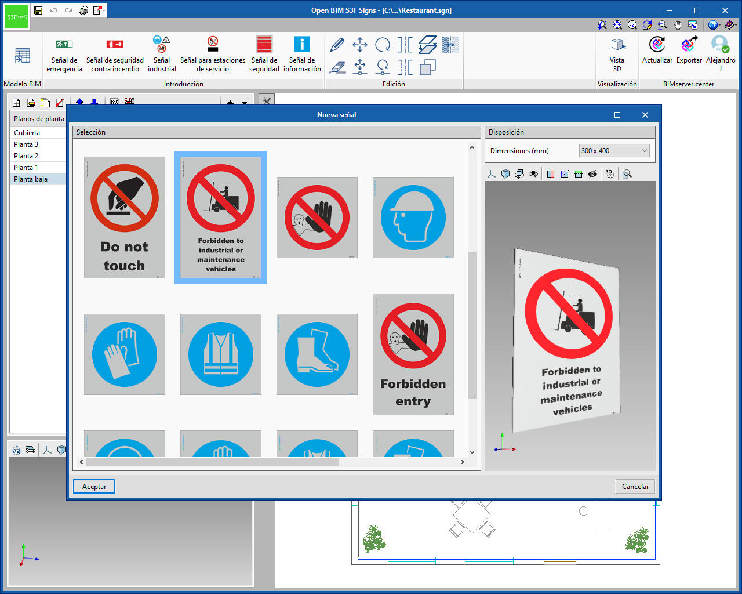Select Planta 2 in floor plans list
Viewport: 742px width, 594px height.
(26, 156)
